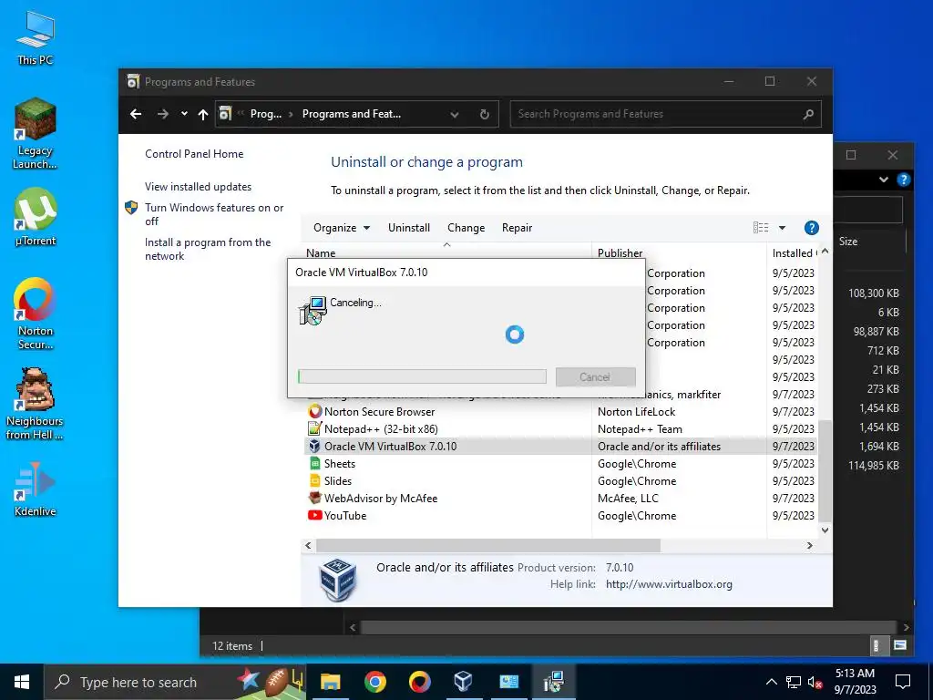Open the Windows Start menu

click(22, 682)
